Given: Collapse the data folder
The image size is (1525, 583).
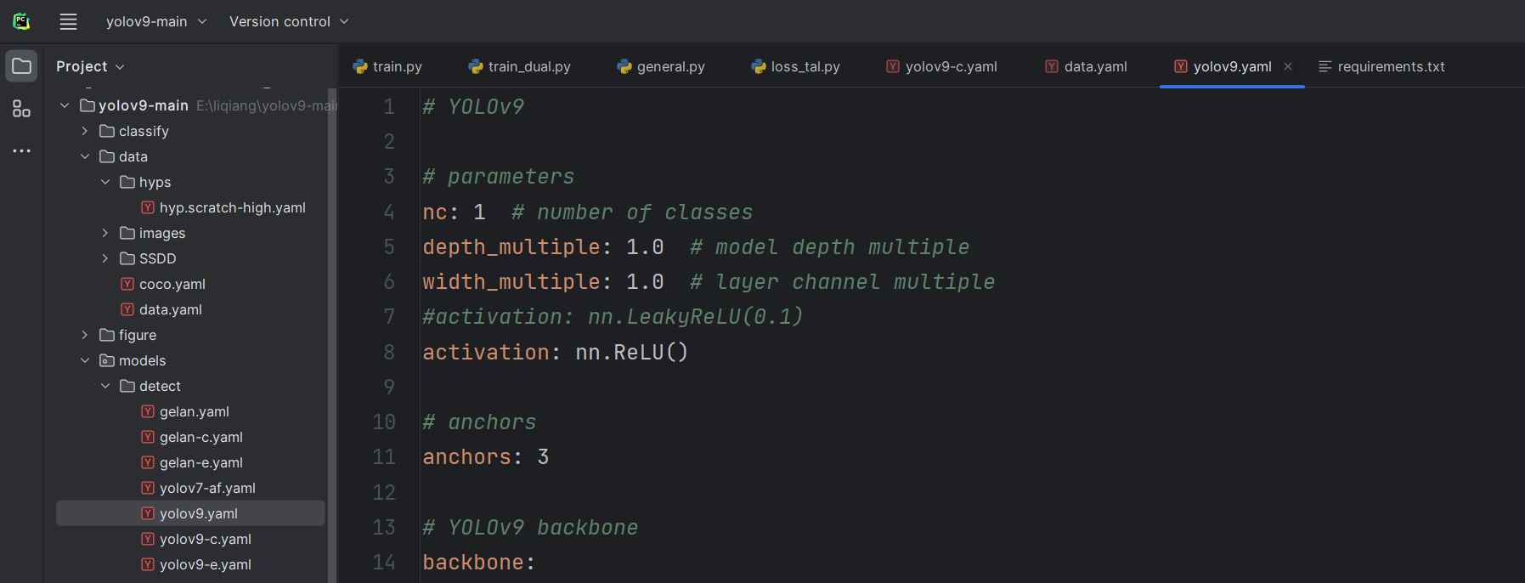Looking at the screenshot, I should [85, 156].
